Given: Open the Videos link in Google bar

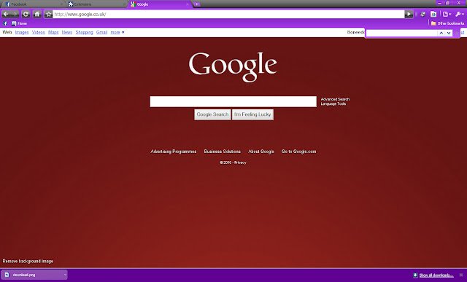Looking at the screenshot, I should pyautogui.click(x=39, y=32).
